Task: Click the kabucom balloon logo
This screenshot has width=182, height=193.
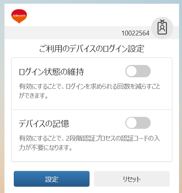Action: [19, 16]
